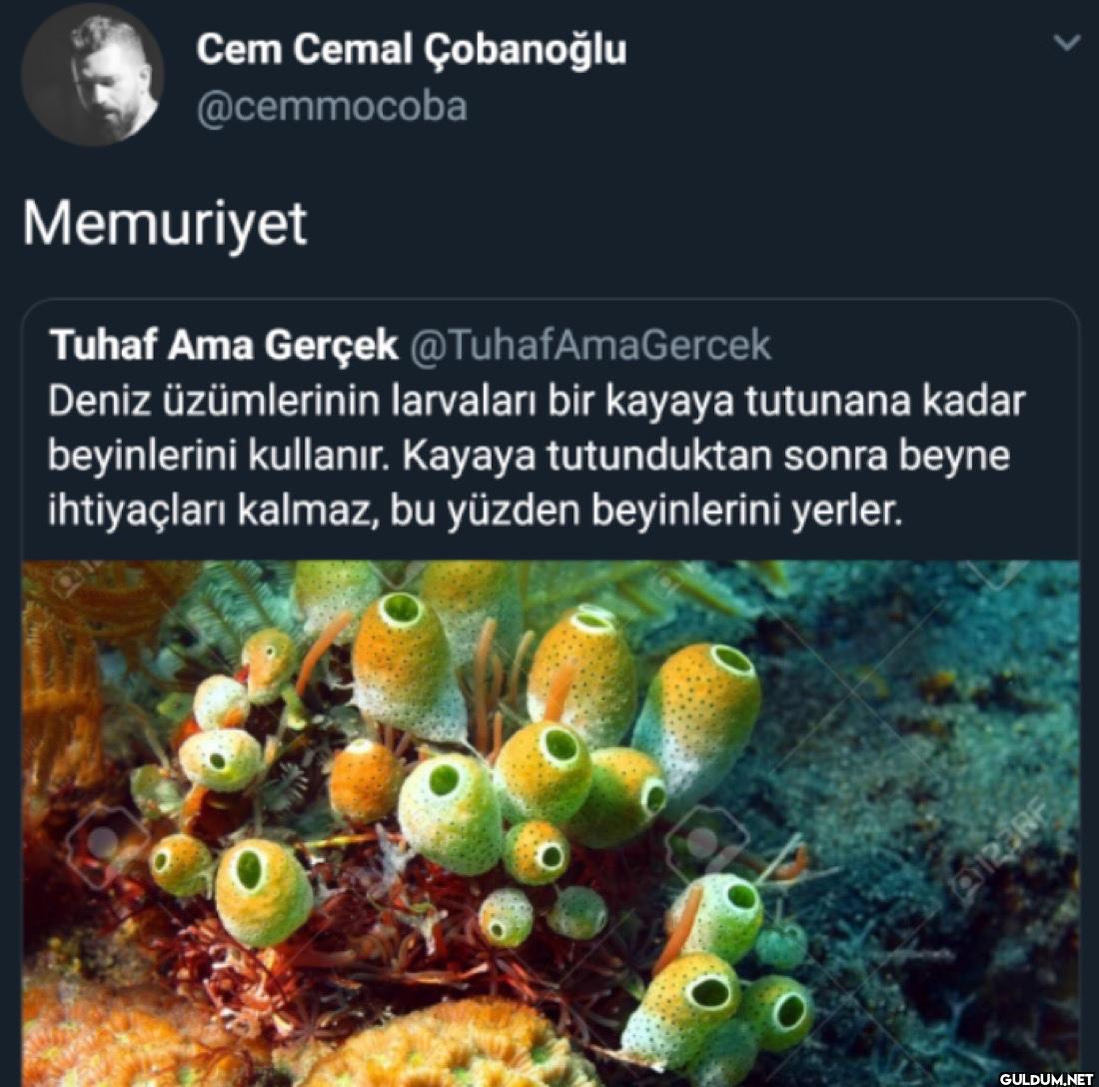Select the tweet text Memuriyet
1099x1087 pixels.
[165, 224]
